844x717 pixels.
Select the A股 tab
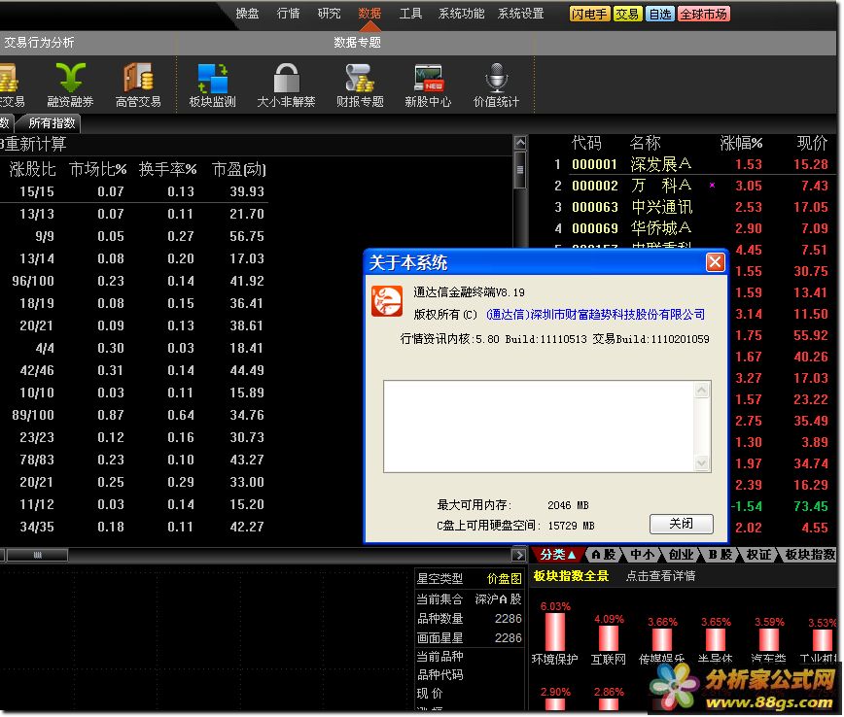coord(604,555)
